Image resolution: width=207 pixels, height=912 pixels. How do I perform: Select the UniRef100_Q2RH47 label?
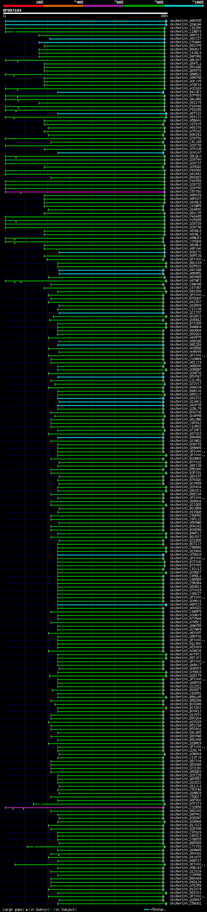click(186, 900)
